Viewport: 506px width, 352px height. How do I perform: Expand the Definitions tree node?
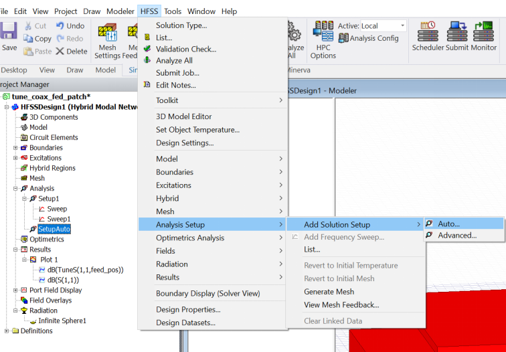click(x=7, y=331)
